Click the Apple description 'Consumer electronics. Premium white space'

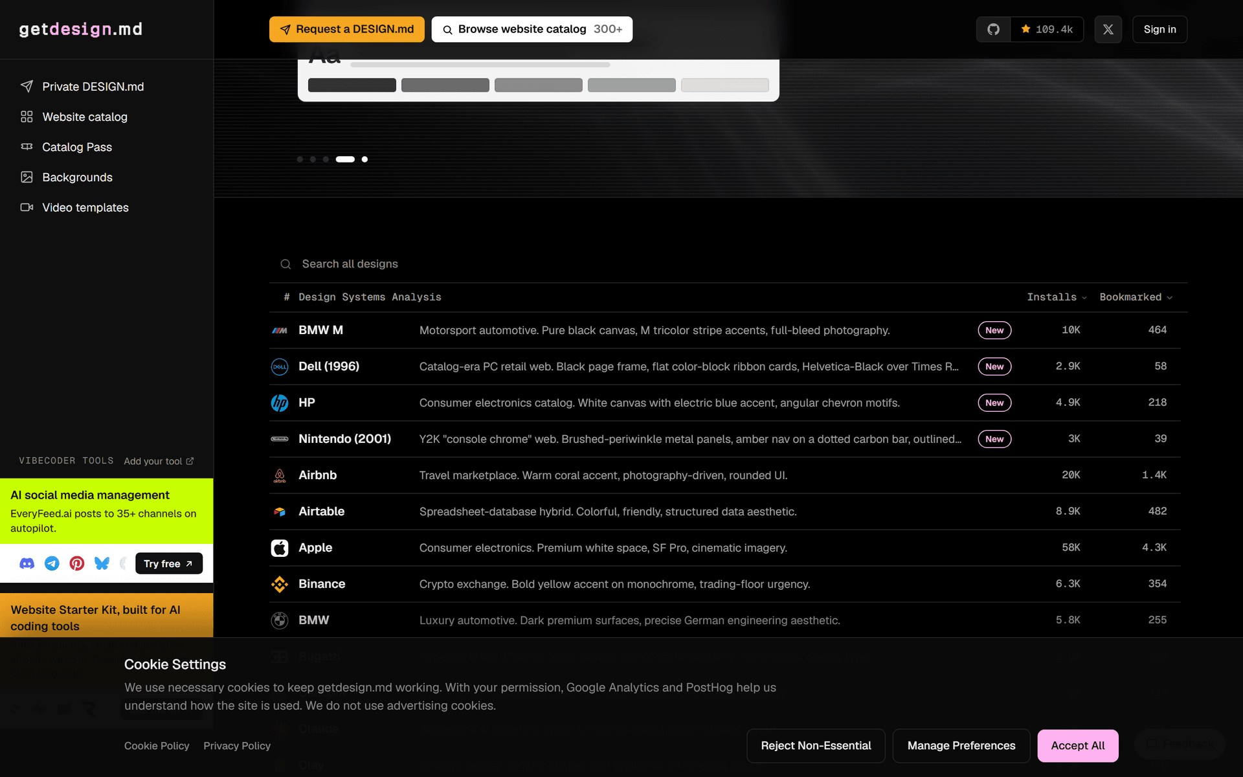tap(603, 548)
